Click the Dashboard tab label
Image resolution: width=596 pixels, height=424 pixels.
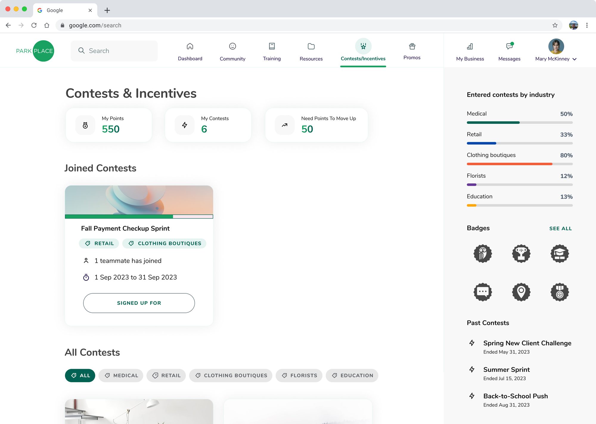pyautogui.click(x=190, y=59)
